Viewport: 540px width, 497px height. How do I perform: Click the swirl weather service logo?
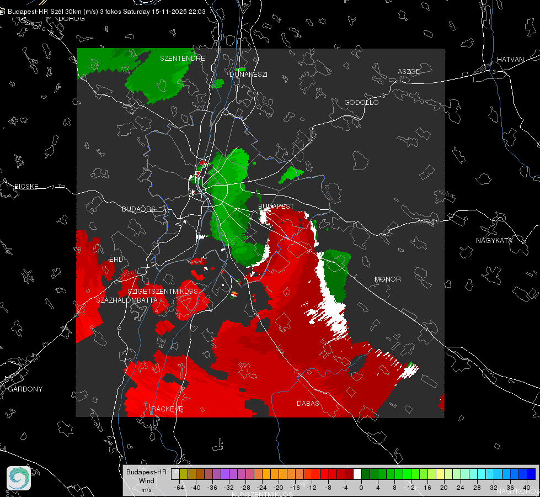(19, 478)
